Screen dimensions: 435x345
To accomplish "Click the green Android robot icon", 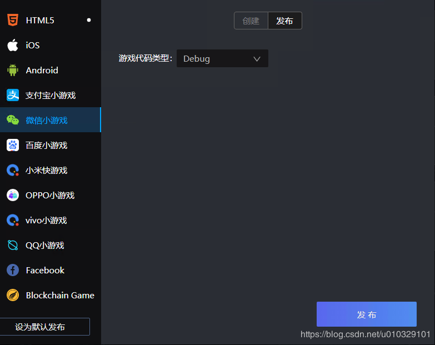I will click(12, 71).
